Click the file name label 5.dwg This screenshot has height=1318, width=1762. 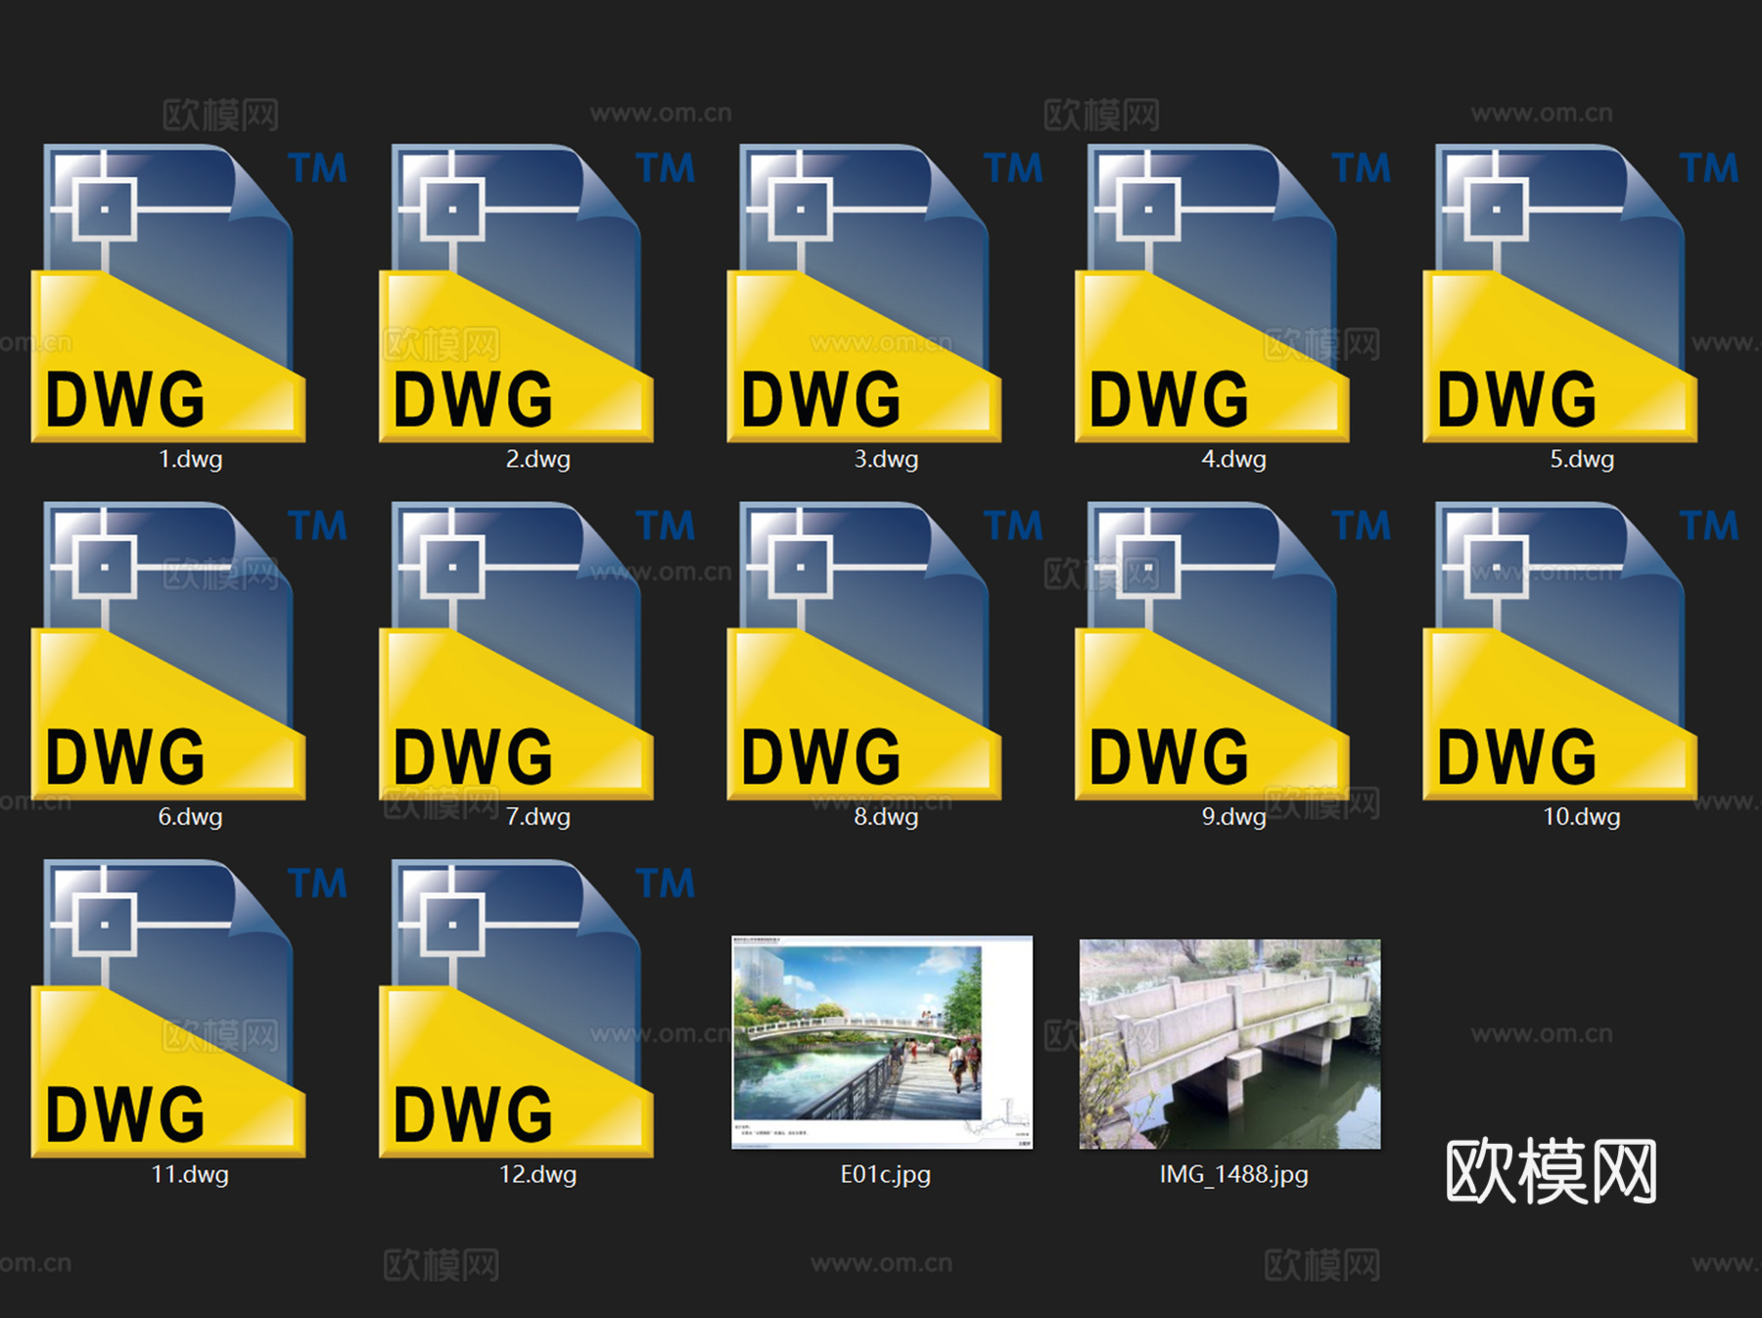click(x=1582, y=459)
